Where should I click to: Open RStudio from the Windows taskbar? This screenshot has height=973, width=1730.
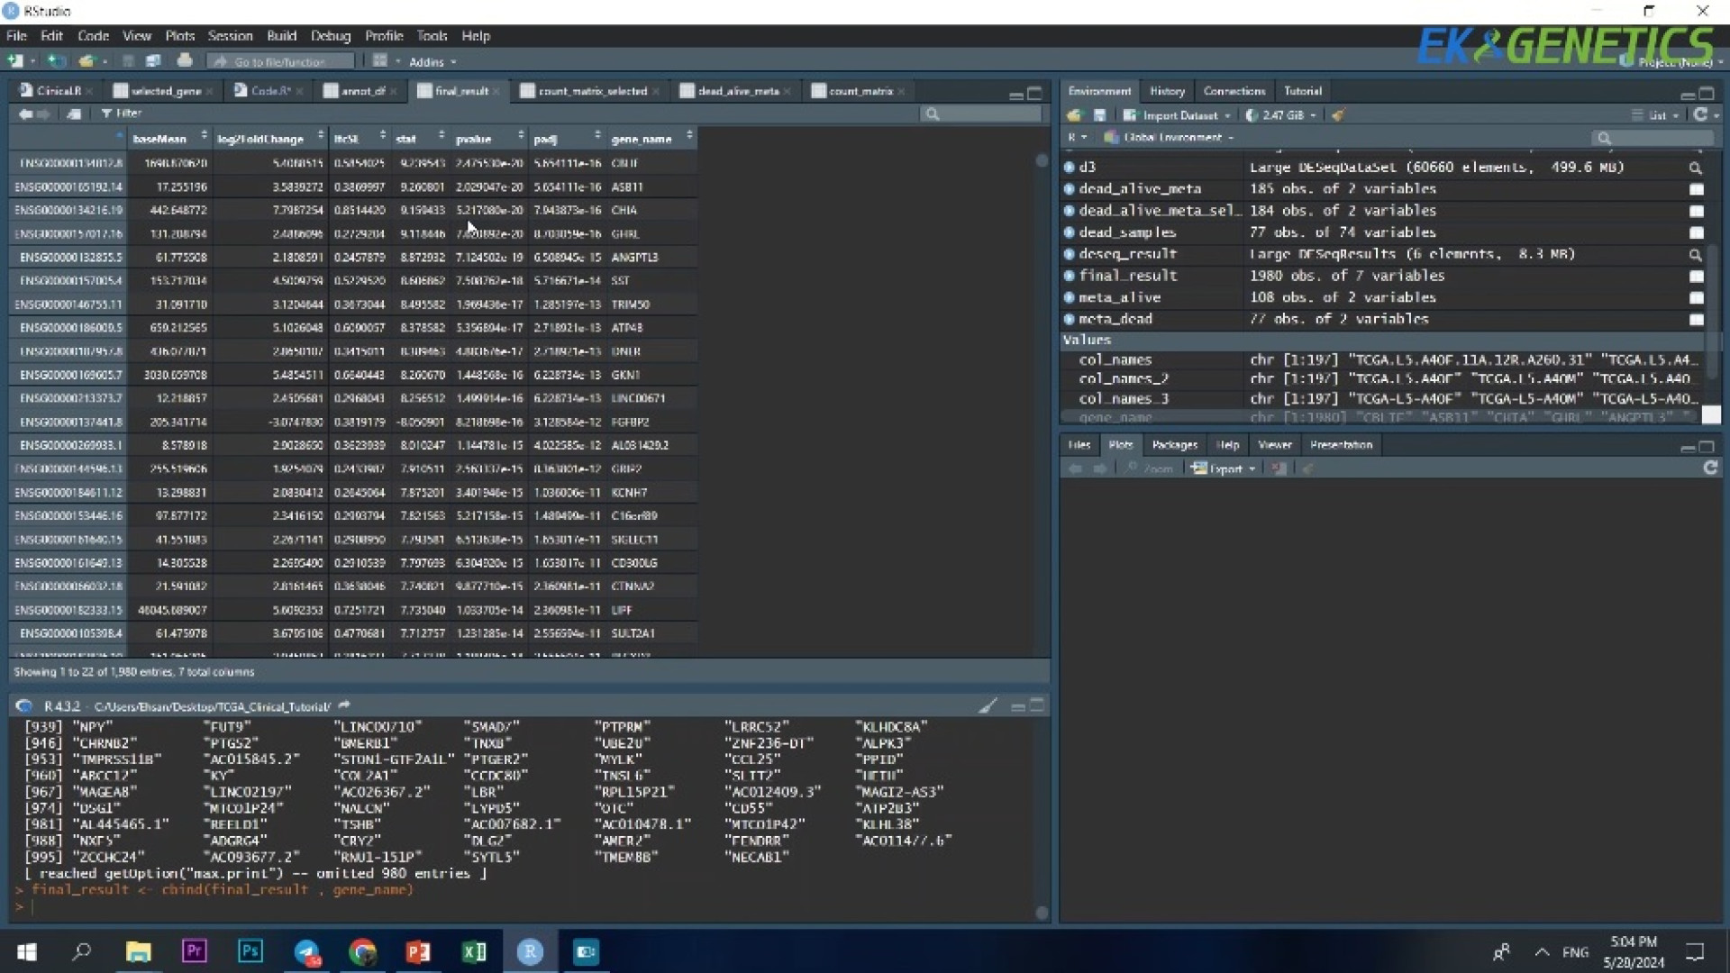(530, 951)
